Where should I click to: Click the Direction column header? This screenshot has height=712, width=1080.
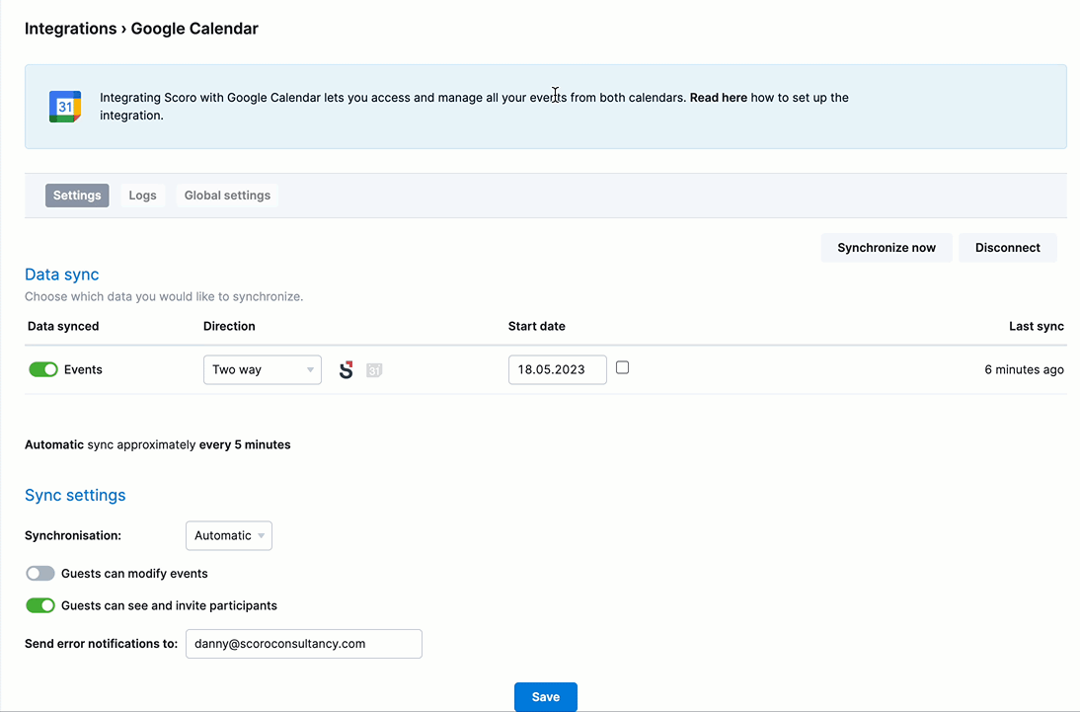pyautogui.click(x=229, y=326)
